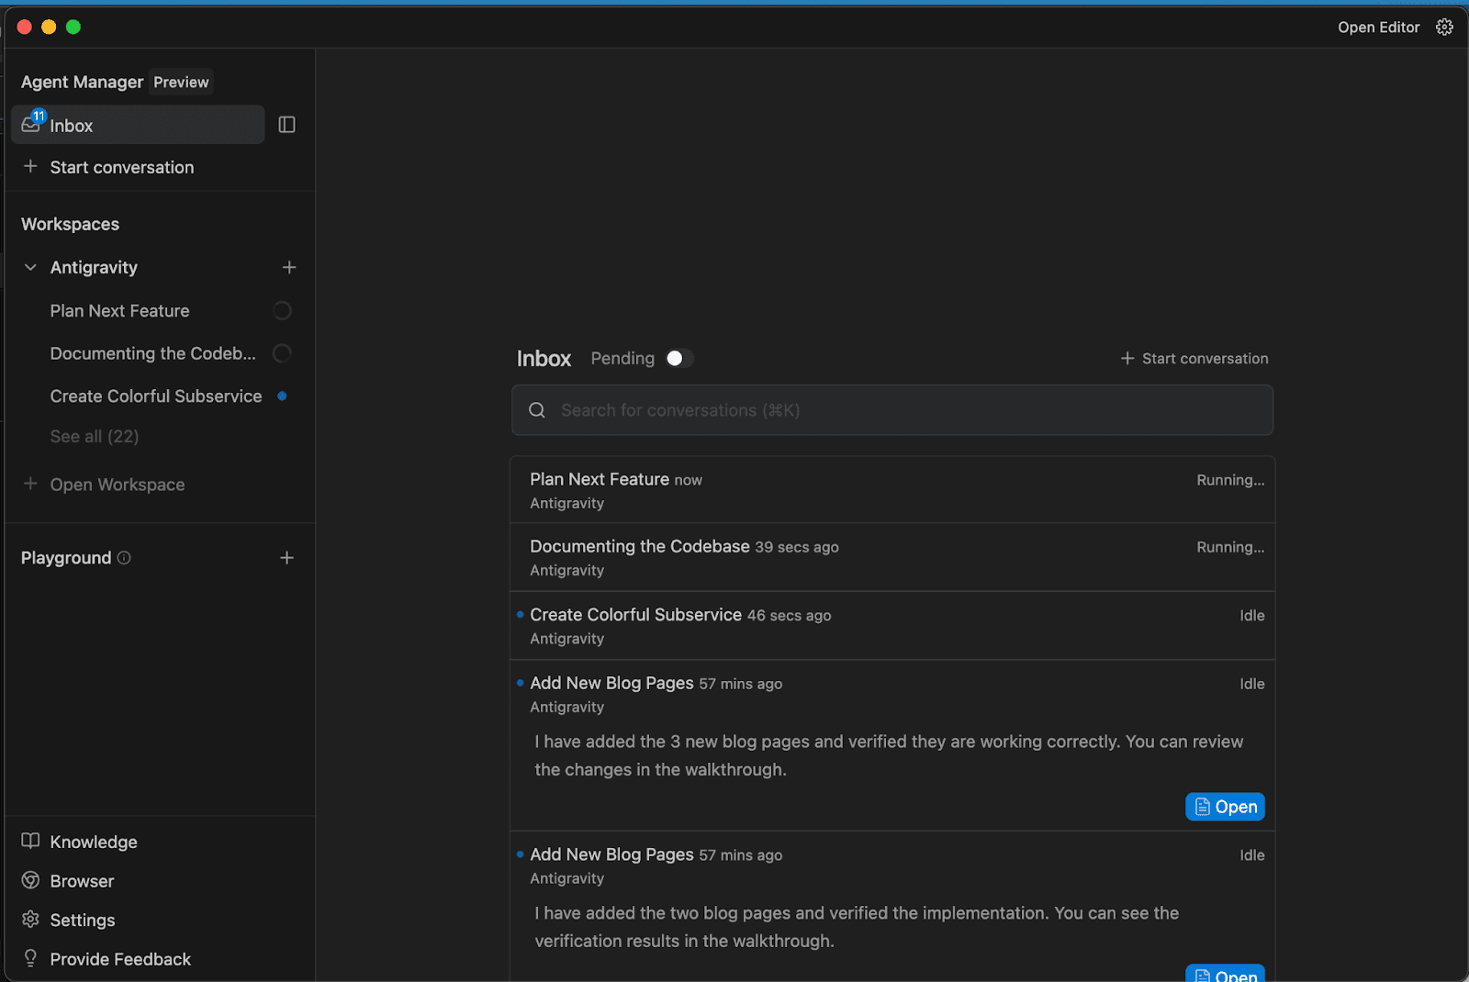Add conversation via plus beside Antigravity
Viewport: 1469px width, 982px height.
(289, 267)
